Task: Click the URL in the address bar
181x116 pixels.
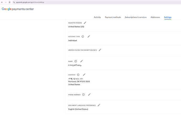Action: pos(30,2)
